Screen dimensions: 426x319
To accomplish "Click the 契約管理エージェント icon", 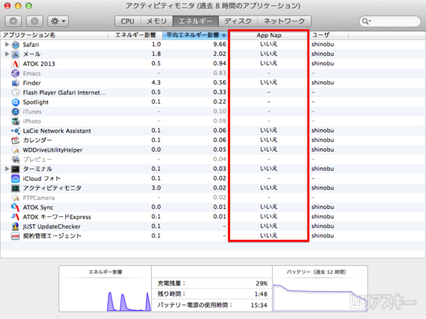I will pyautogui.click(x=16, y=236).
